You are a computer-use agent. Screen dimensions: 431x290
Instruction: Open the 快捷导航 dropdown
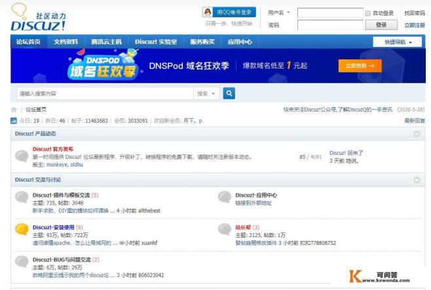click(x=398, y=42)
